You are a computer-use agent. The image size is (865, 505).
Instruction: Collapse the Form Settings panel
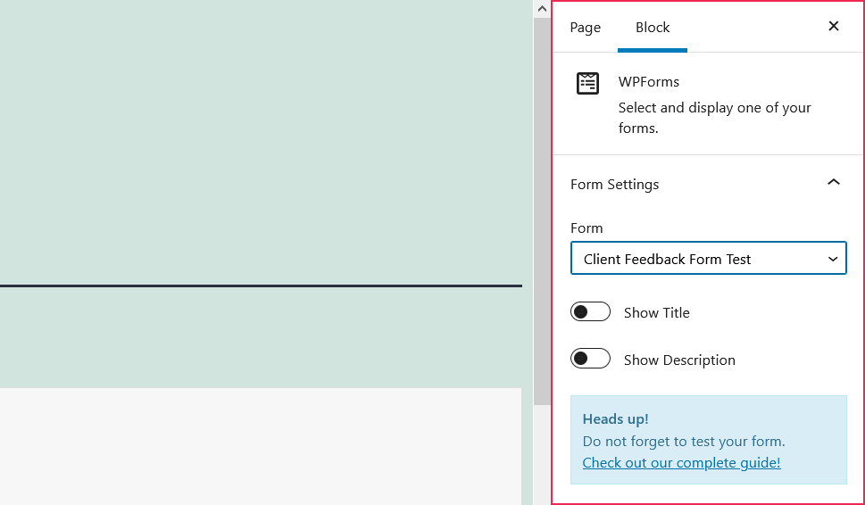(834, 182)
